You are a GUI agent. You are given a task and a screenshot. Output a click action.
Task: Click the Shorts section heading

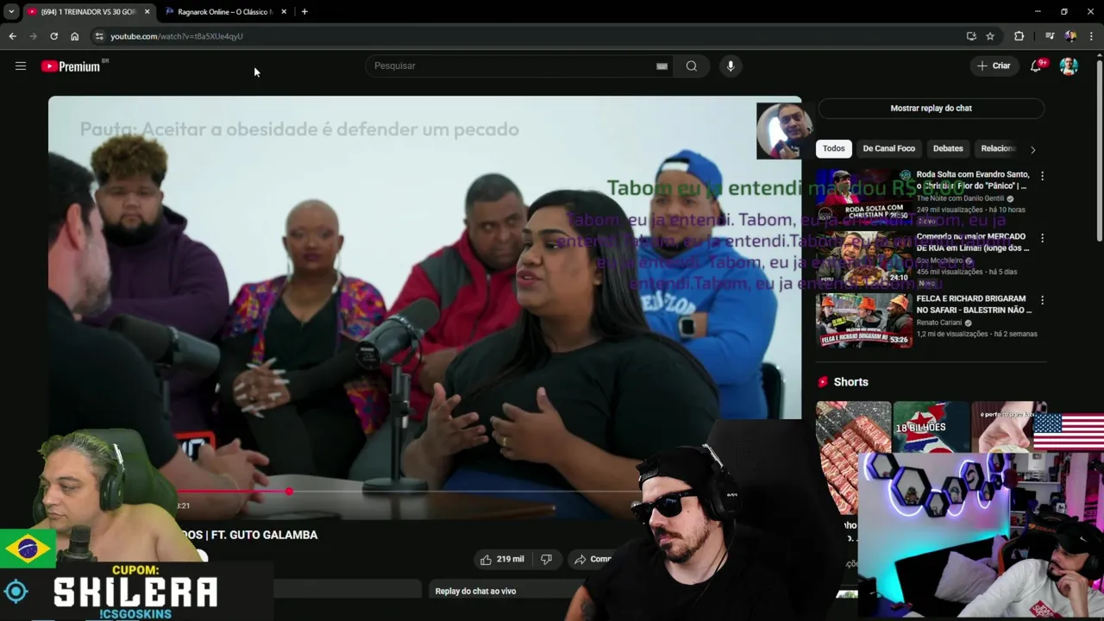coord(850,382)
